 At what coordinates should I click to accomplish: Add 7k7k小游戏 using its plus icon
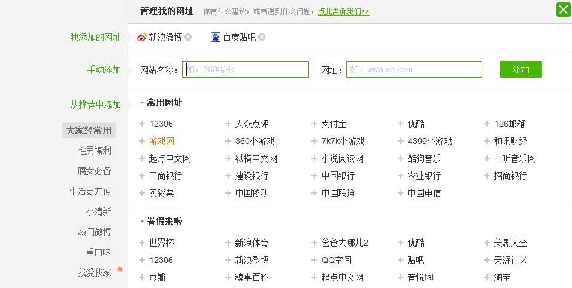(x=314, y=141)
